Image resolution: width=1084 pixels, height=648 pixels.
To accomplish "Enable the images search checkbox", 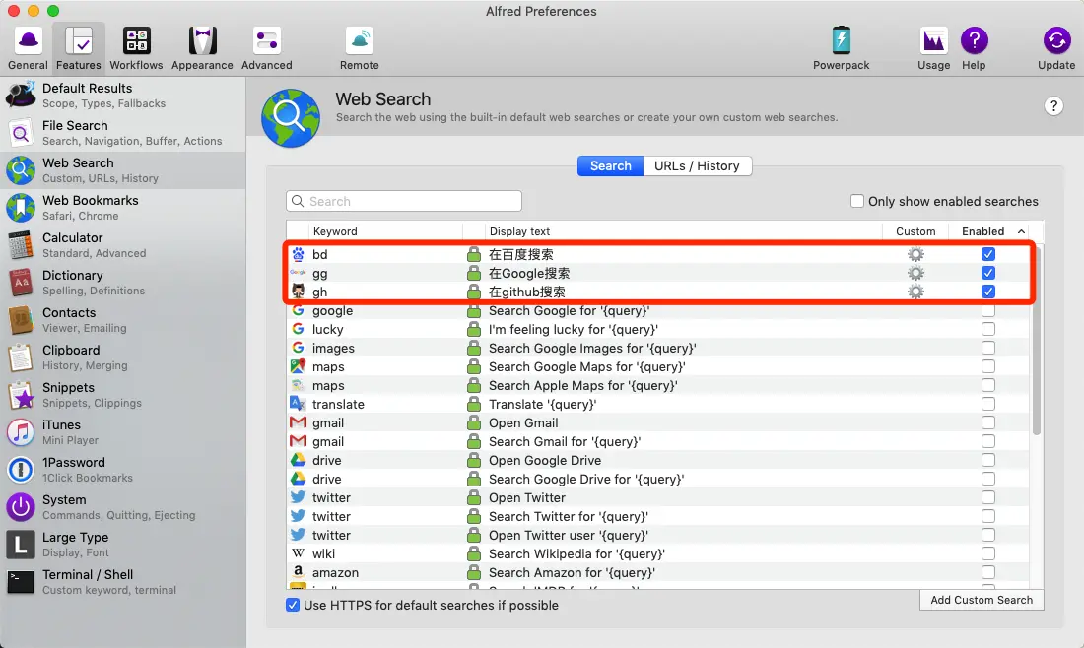I will point(987,348).
